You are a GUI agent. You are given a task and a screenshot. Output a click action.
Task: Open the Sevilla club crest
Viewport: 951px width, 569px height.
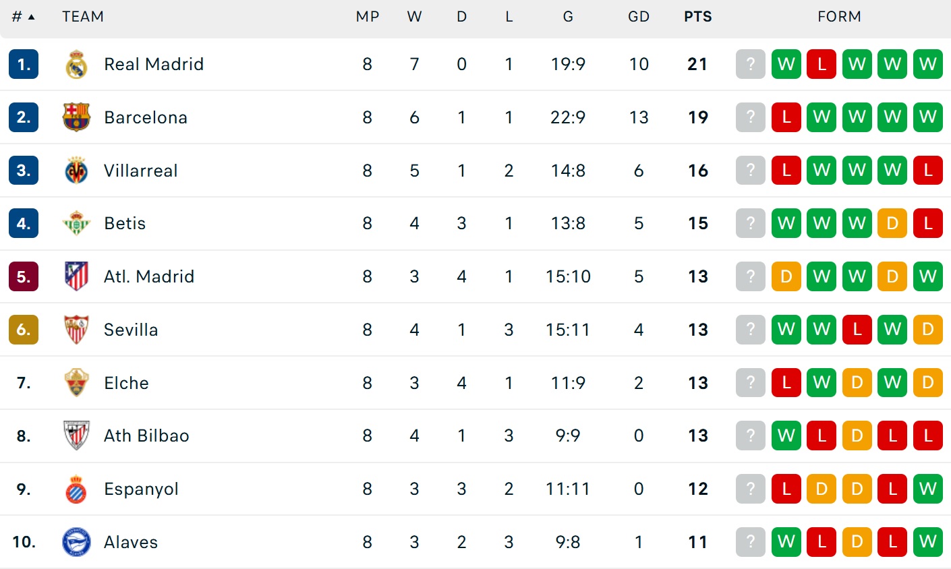tap(76, 330)
